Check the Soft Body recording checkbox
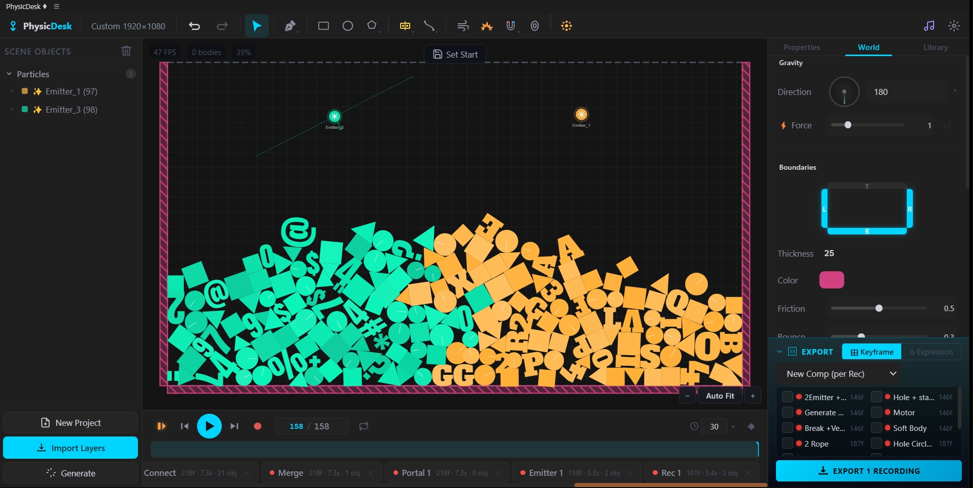973x488 pixels. point(877,428)
